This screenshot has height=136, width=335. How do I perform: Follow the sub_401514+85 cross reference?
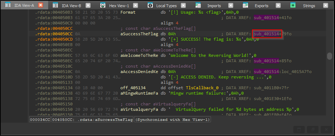[x=272, y=61]
